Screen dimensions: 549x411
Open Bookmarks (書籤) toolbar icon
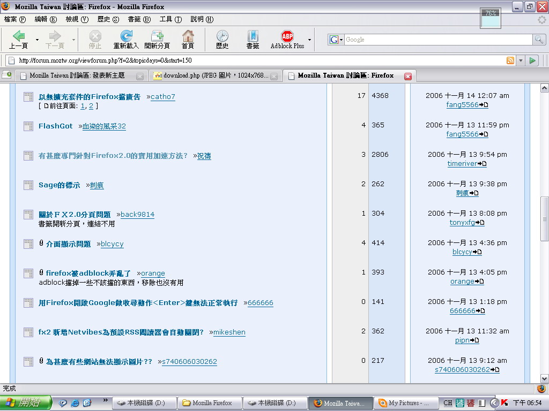[253, 37]
